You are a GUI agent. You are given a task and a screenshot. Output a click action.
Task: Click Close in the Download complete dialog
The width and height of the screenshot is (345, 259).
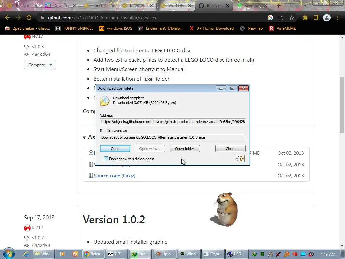230,149
